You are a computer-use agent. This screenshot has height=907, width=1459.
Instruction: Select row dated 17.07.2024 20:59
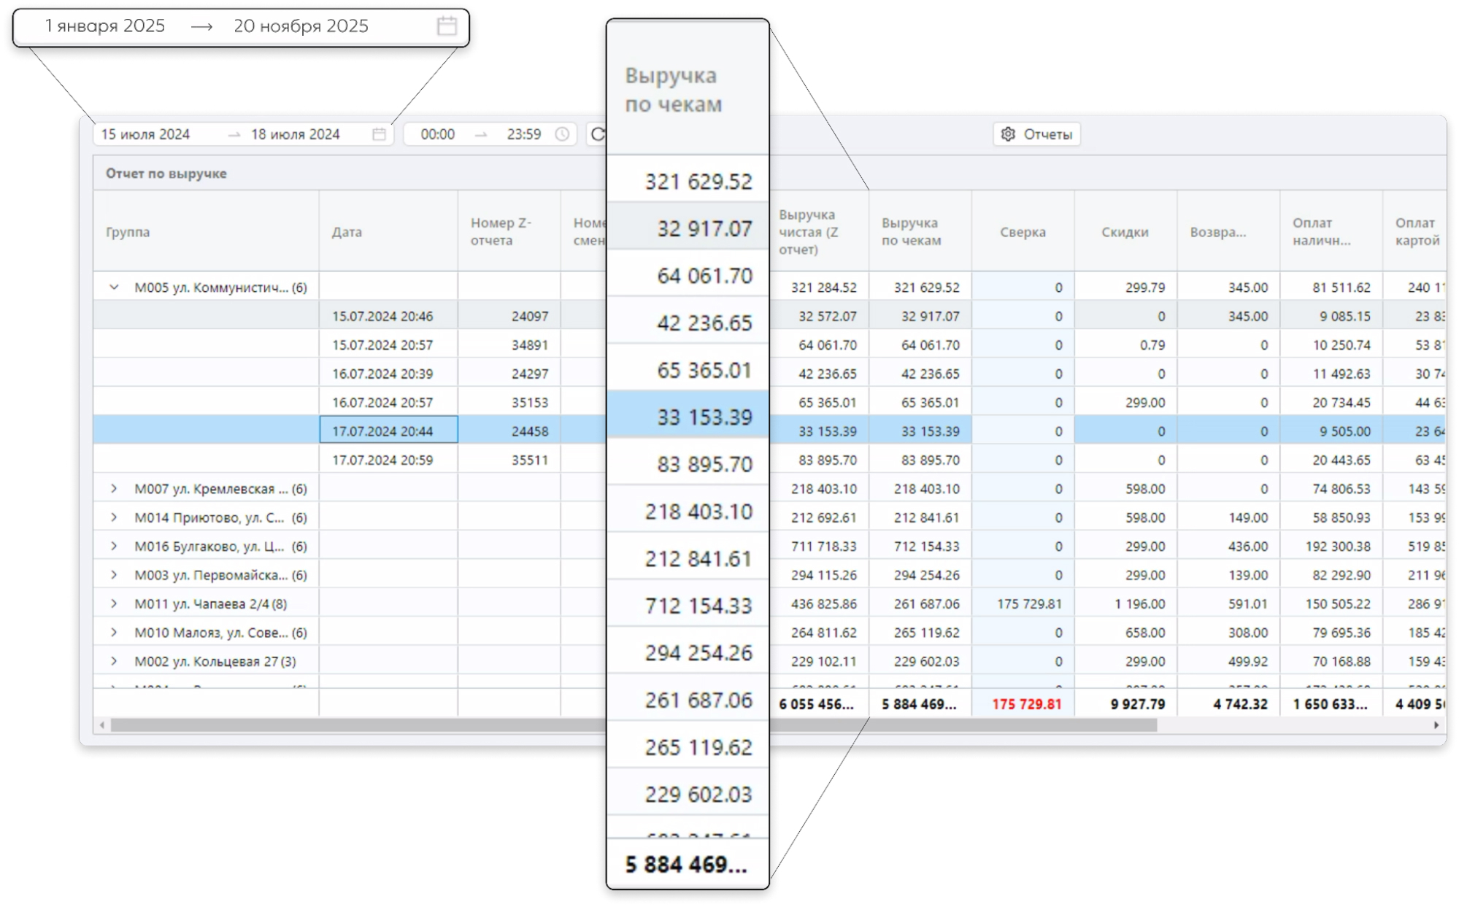(x=382, y=460)
